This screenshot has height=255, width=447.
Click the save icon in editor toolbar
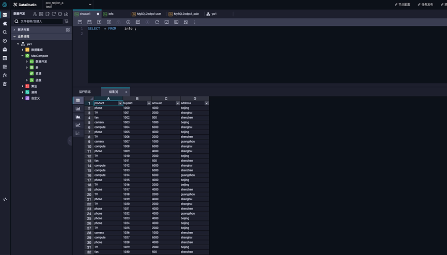[80, 22]
